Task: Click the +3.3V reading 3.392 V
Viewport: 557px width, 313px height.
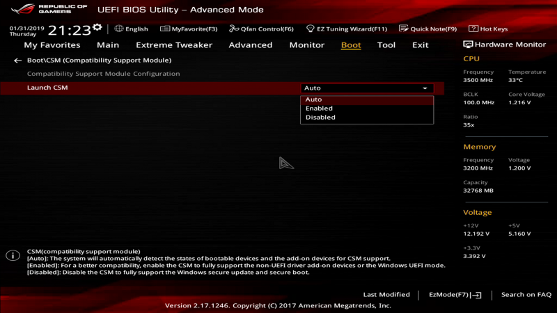Action: [x=474, y=256]
